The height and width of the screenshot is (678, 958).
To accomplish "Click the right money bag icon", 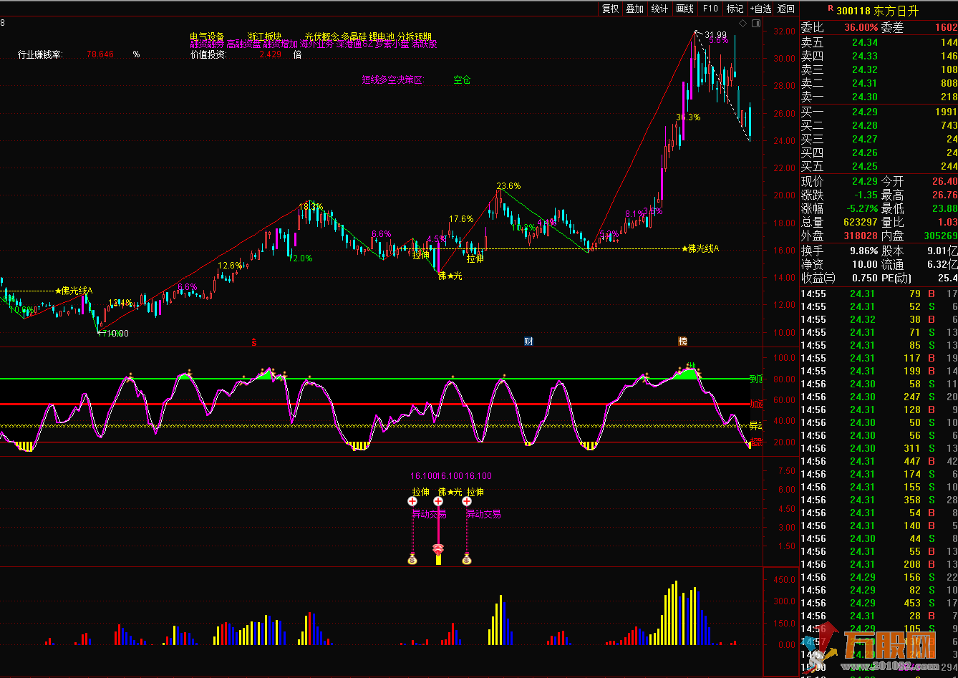I will click(x=467, y=558).
